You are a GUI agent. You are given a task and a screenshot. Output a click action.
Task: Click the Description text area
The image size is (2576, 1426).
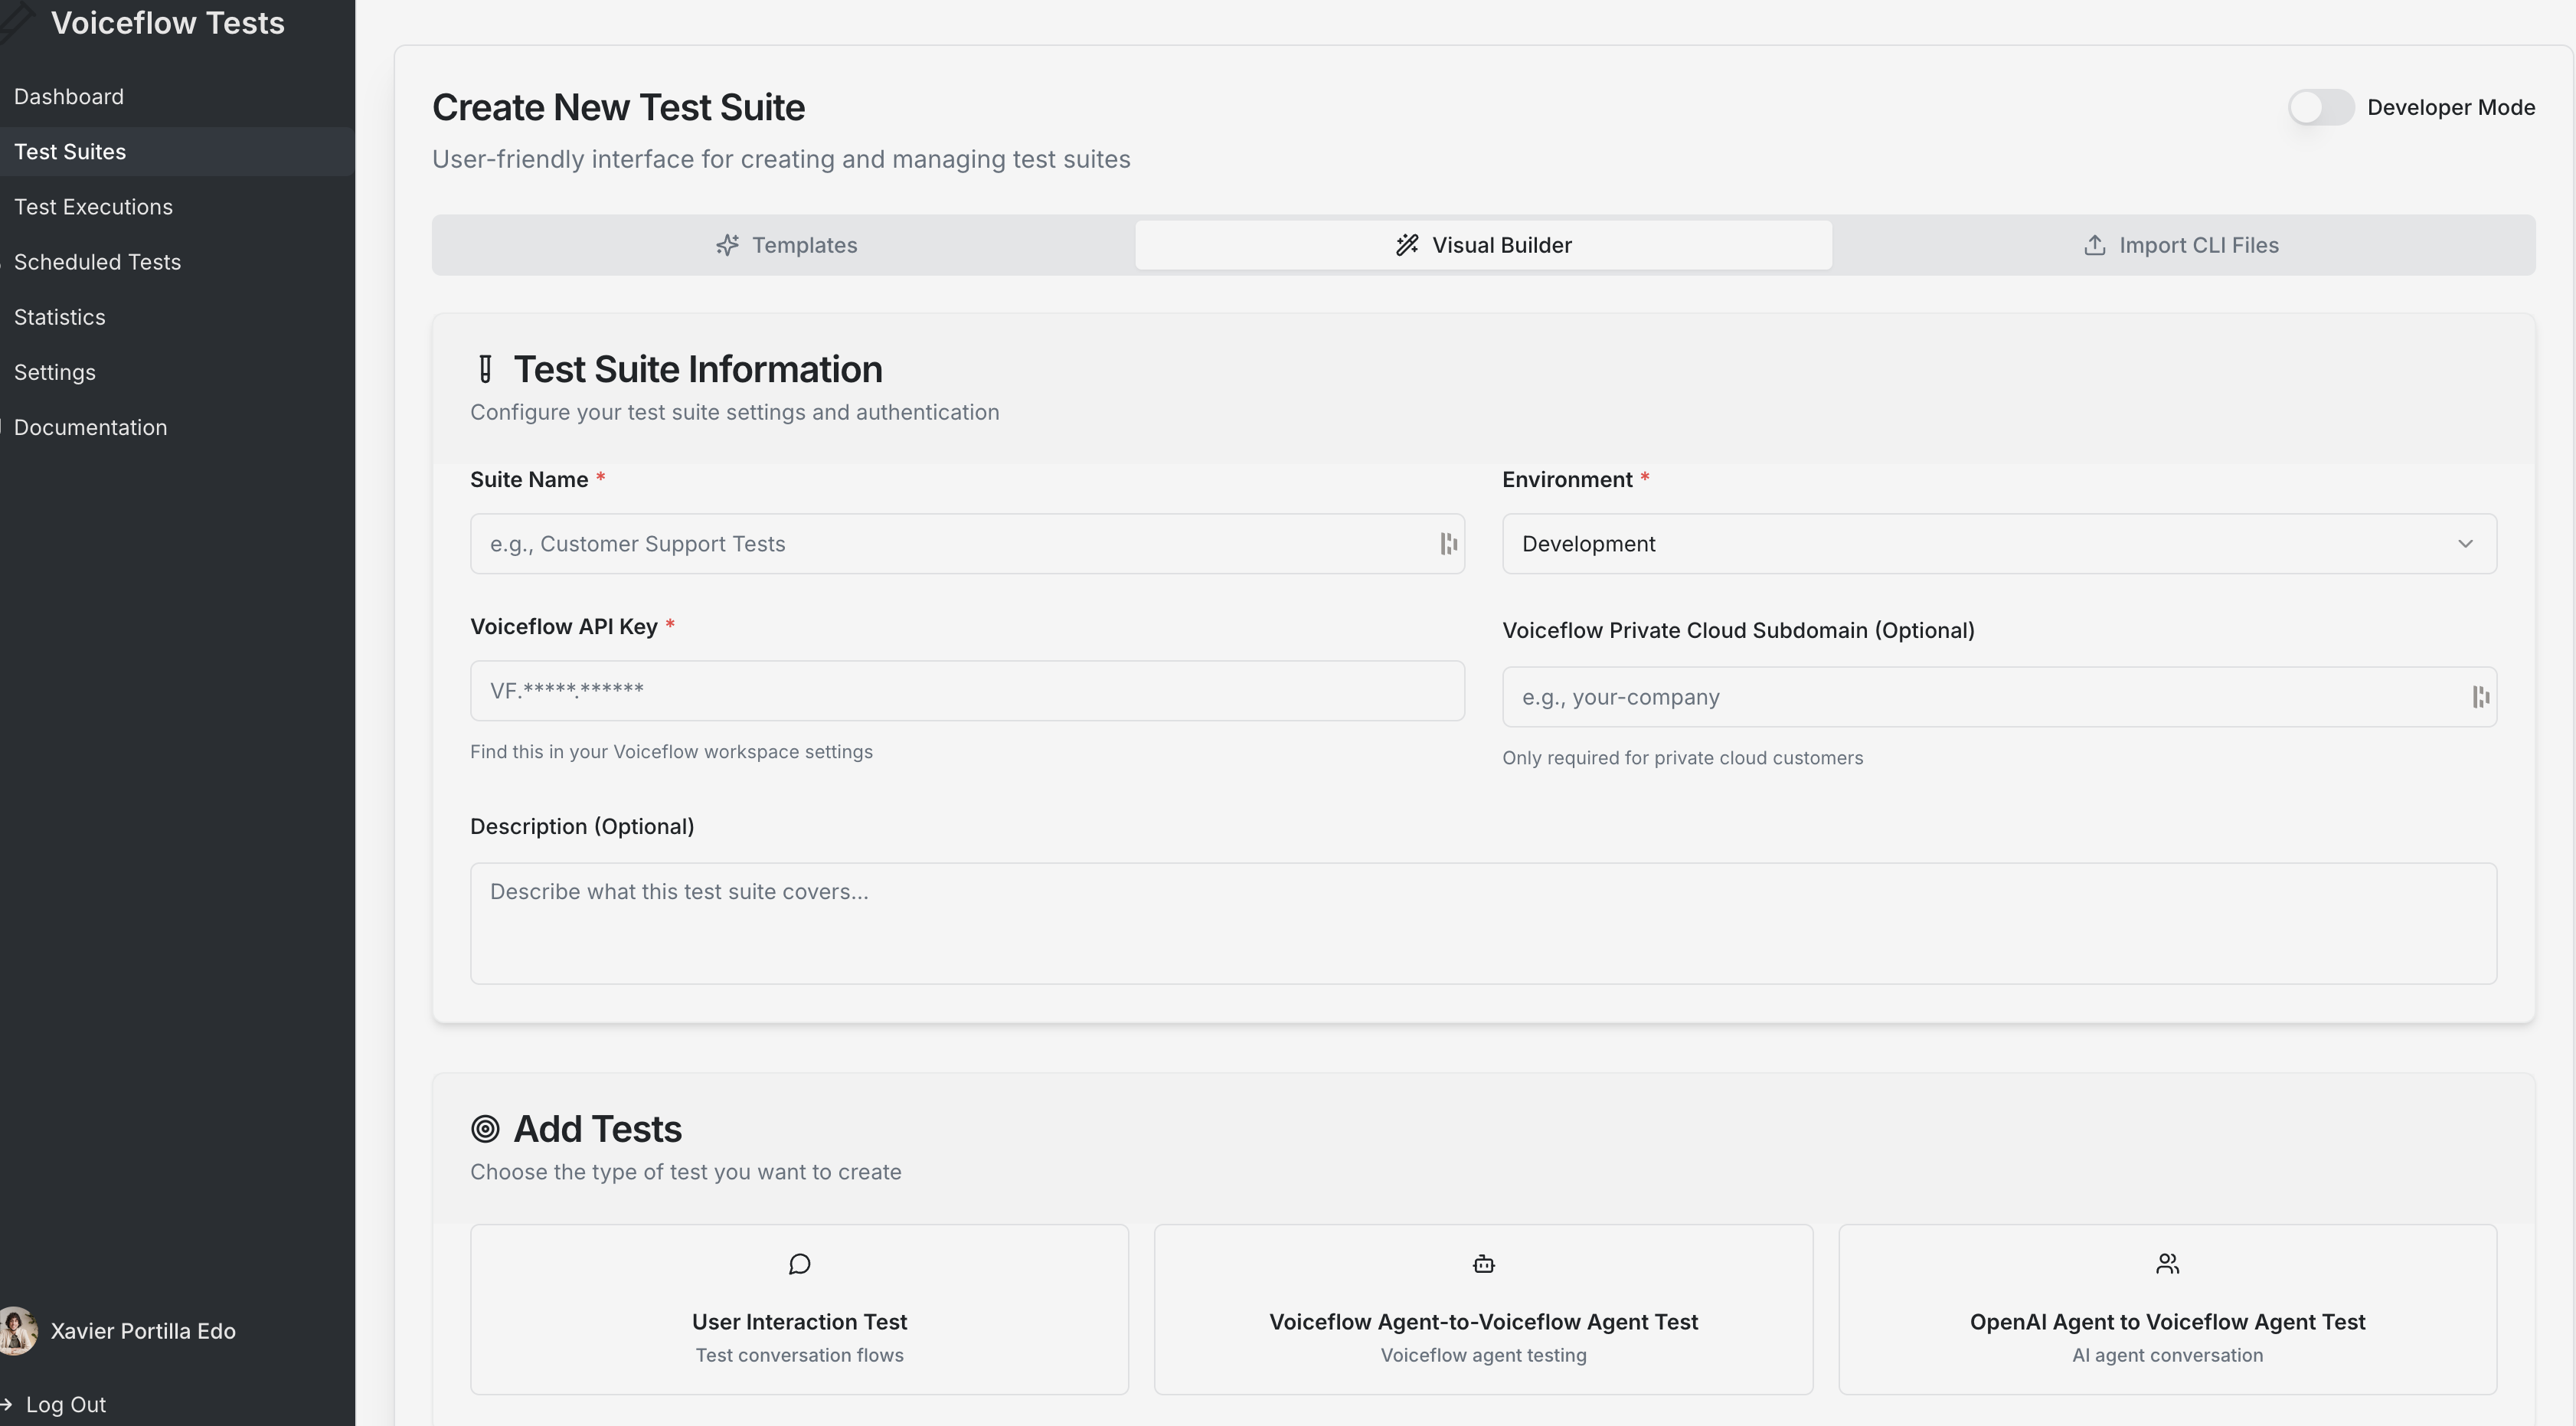[x=1483, y=923]
